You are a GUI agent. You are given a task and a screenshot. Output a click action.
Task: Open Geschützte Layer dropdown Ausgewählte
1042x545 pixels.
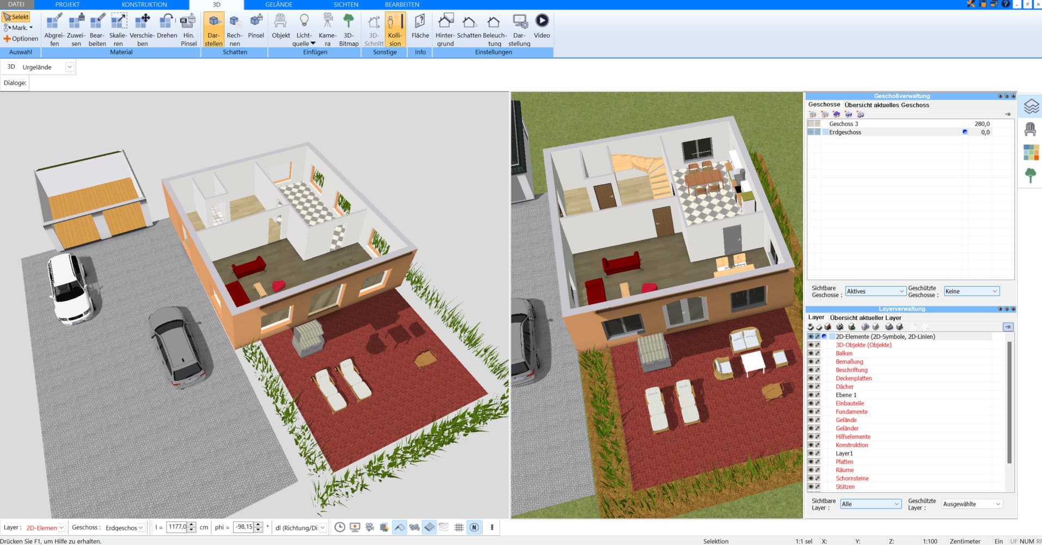(x=972, y=504)
